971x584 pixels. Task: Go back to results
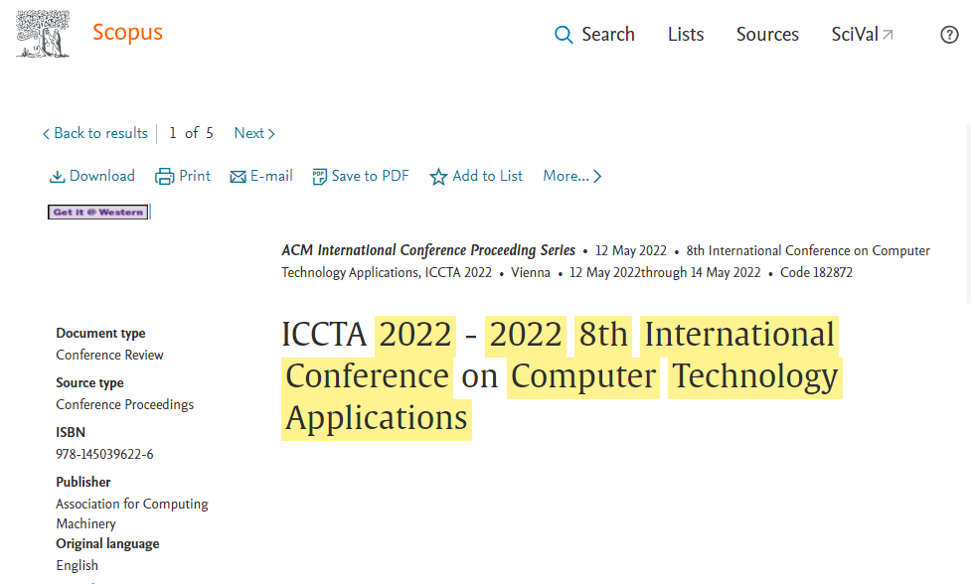tap(94, 133)
